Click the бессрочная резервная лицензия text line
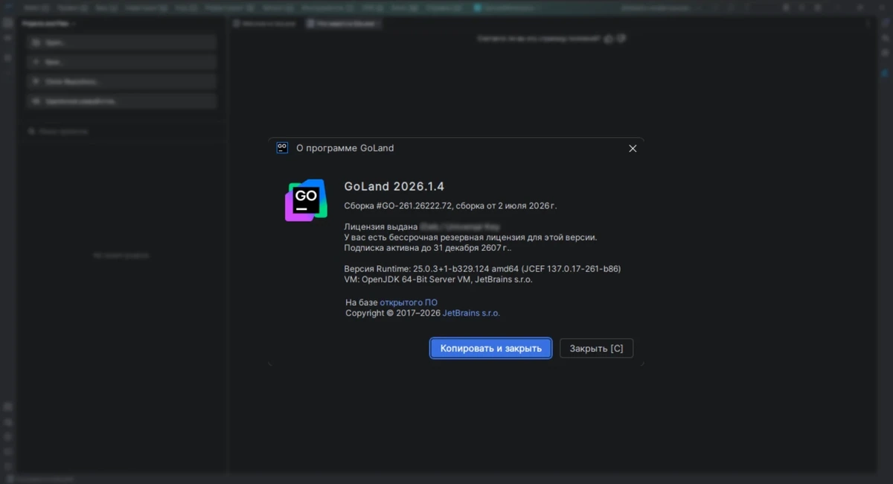This screenshot has width=893, height=484. point(470,237)
